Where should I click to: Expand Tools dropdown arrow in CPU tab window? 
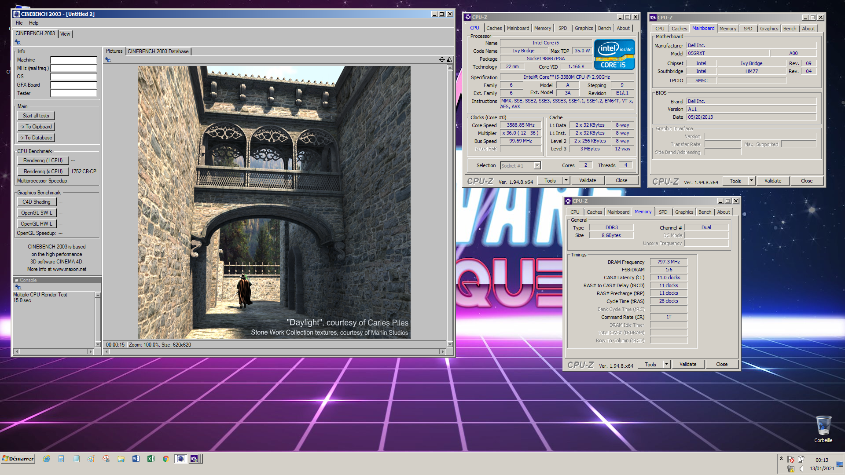[566, 180]
